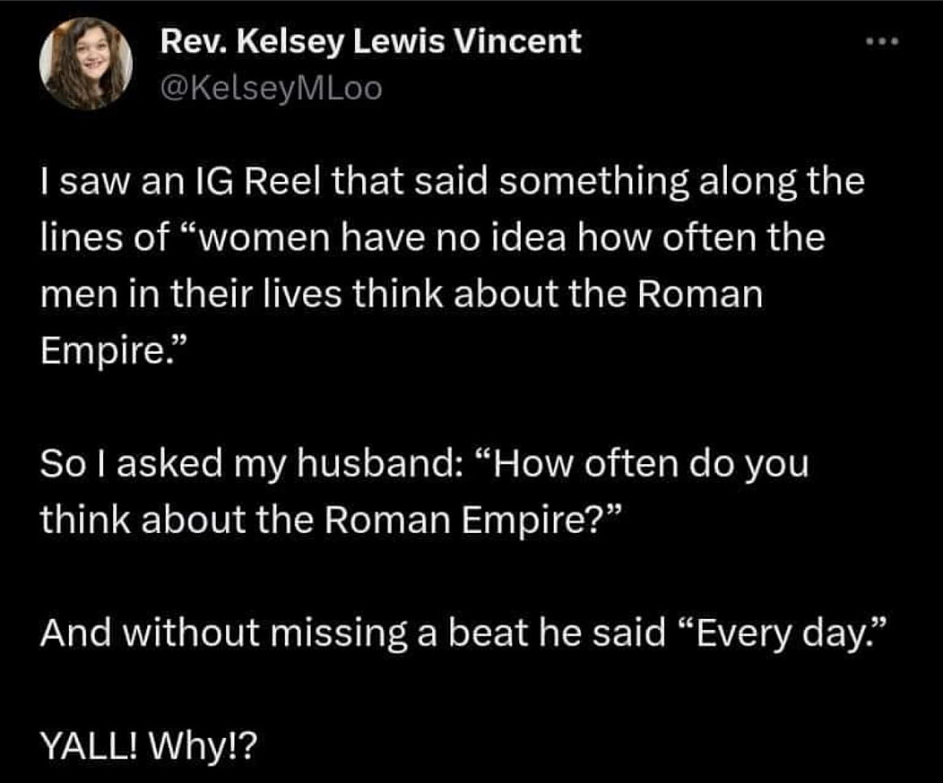Viewport: 943px width, 783px height.
Task: Open the Rev. Kelsey Lewis Vincent display name
Action: click(x=371, y=41)
